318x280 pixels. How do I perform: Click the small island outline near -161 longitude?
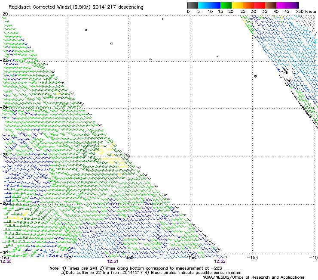(86, 30)
